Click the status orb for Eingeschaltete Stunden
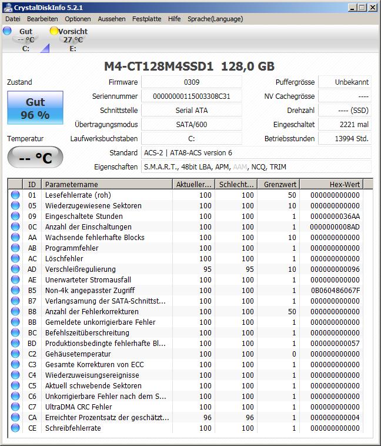The height and width of the screenshot is (446, 381). [x=15, y=216]
